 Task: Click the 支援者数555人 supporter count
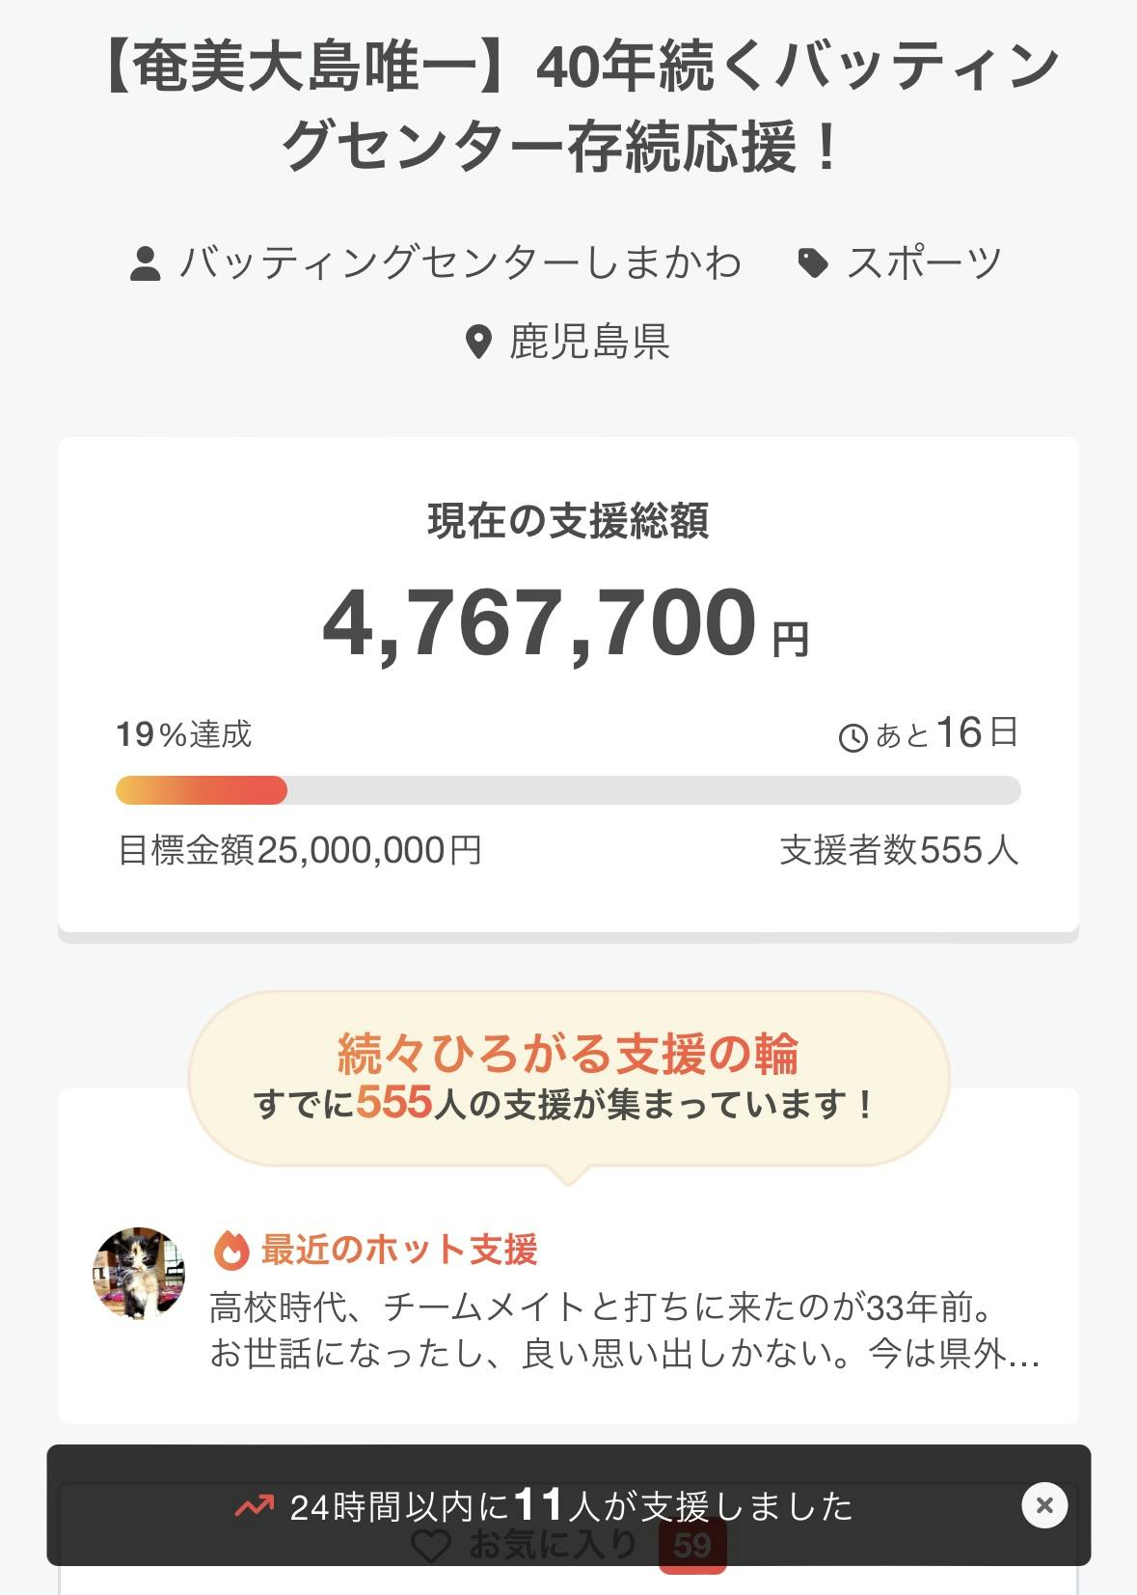(x=899, y=850)
